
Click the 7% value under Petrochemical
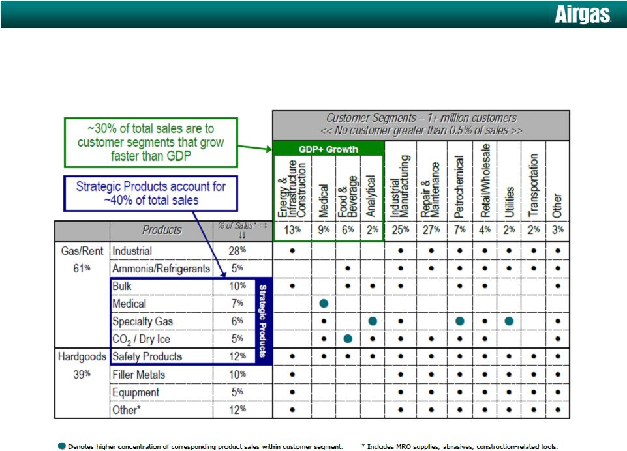460,230
